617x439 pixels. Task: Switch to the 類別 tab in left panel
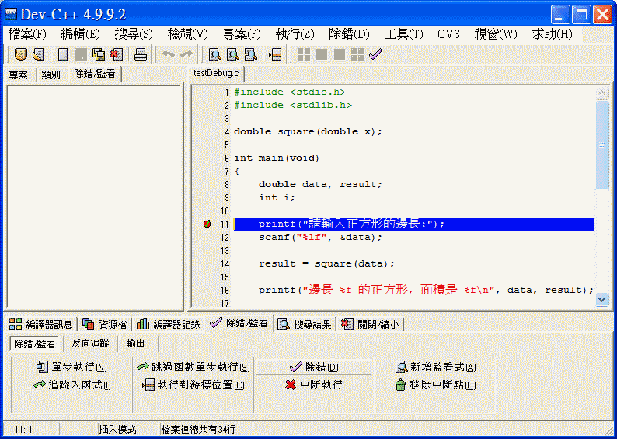tap(51, 75)
